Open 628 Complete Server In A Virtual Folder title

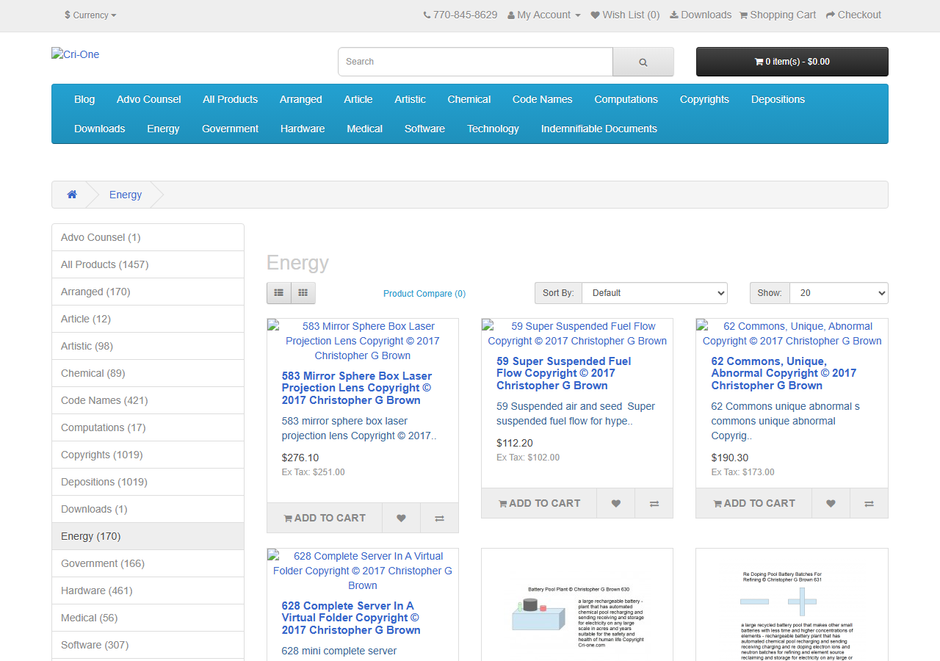(351, 618)
